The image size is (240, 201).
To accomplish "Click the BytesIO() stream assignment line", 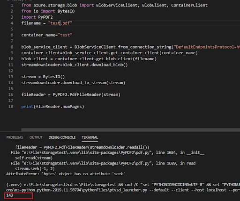I will coord(43,77).
